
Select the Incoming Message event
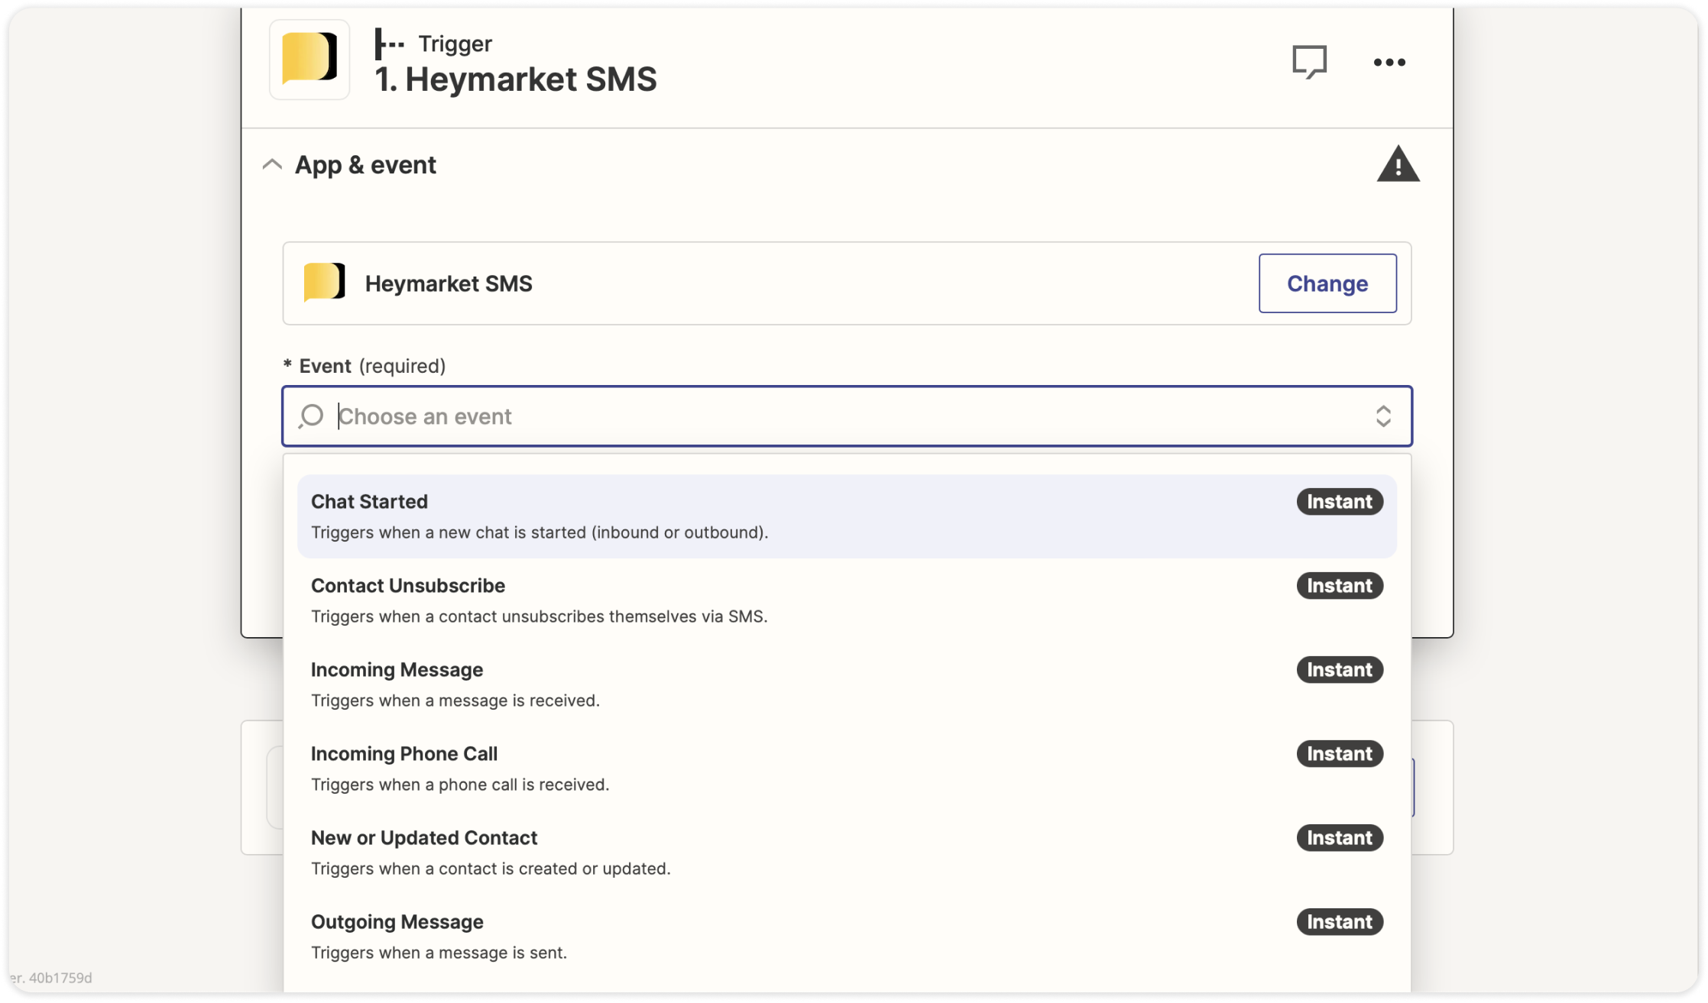pyautogui.click(x=847, y=684)
